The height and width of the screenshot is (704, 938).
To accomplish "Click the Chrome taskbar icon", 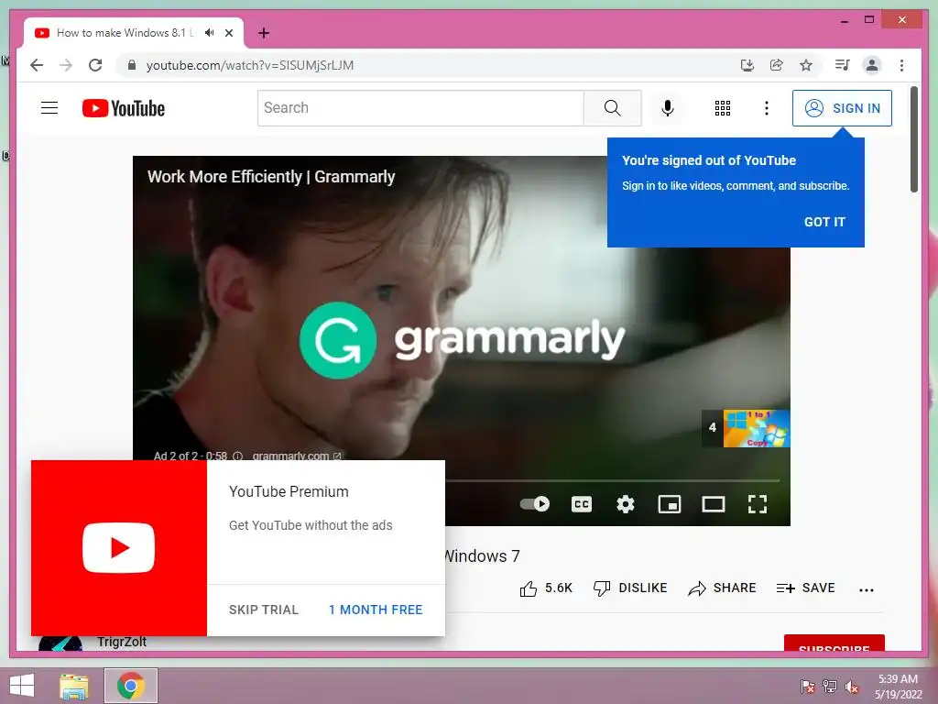I will pos(130,686).
